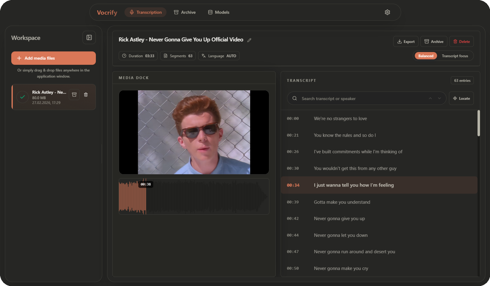Collapse the Workspace sidebar panel
Viewport: 490px width, 286px height.
tap(89, 37)
